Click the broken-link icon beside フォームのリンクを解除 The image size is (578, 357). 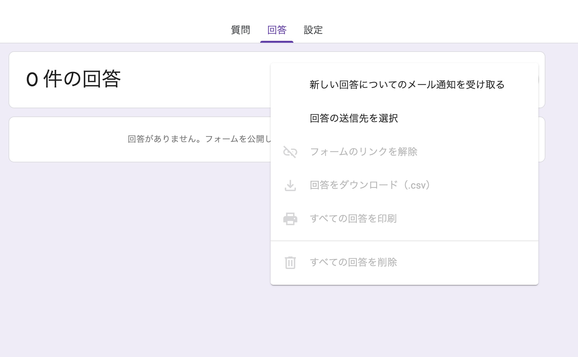290,152
